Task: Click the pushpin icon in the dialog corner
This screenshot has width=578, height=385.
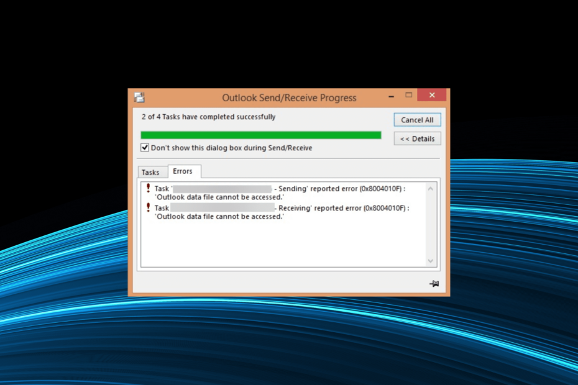Action: [433, 283]
